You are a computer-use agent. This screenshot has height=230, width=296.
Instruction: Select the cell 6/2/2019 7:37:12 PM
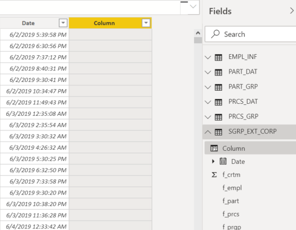click(x=34, y=57)
